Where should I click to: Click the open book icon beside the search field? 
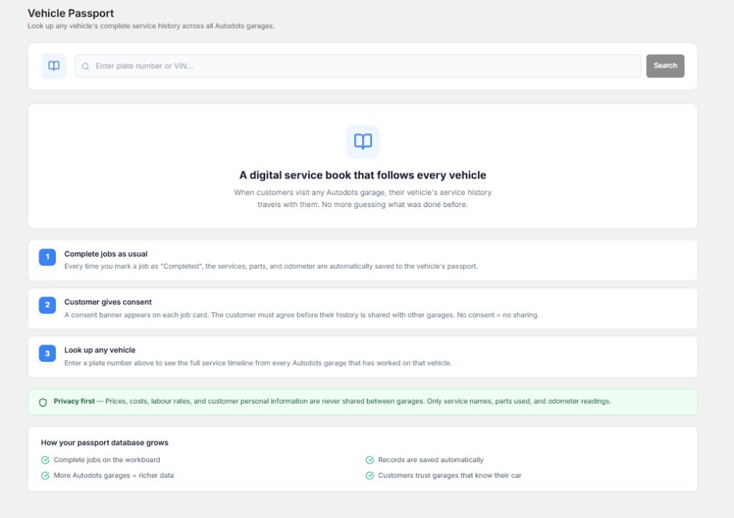click(x=54, y=66)
